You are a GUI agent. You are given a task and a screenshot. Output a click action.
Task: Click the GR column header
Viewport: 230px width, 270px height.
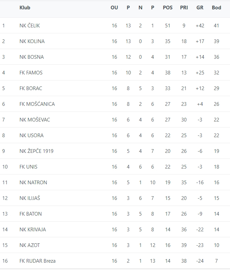200,8
